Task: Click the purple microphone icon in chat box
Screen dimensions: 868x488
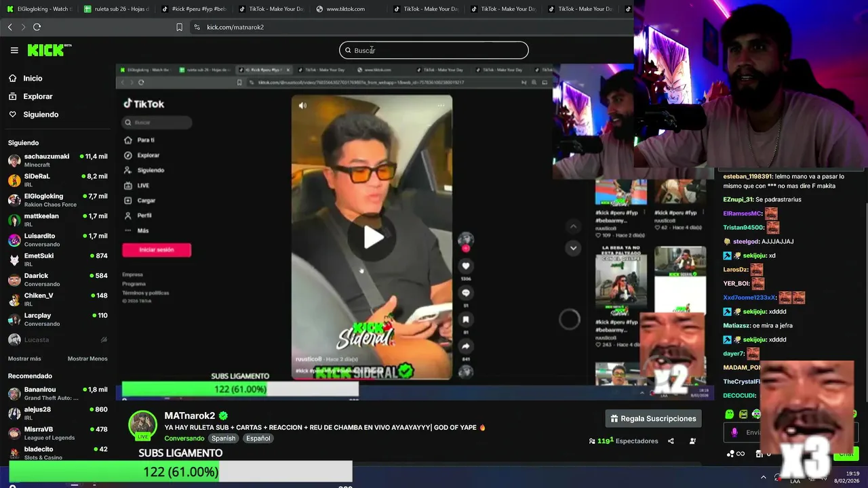Action: (734, 432)
